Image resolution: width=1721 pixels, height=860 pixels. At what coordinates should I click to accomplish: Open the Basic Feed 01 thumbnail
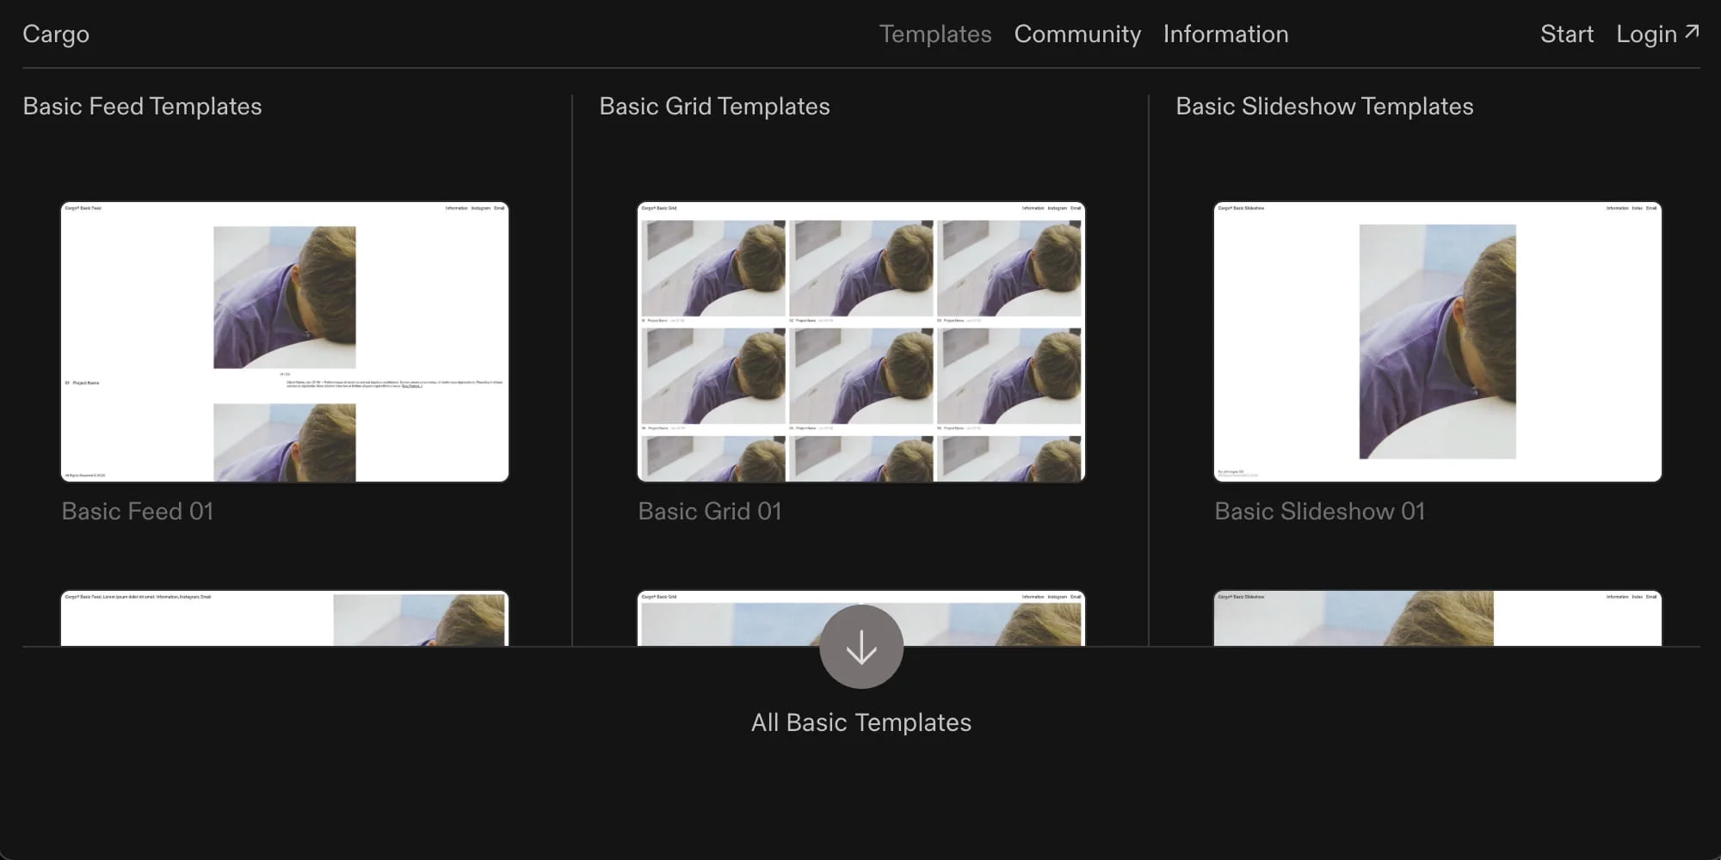[285, 341]
